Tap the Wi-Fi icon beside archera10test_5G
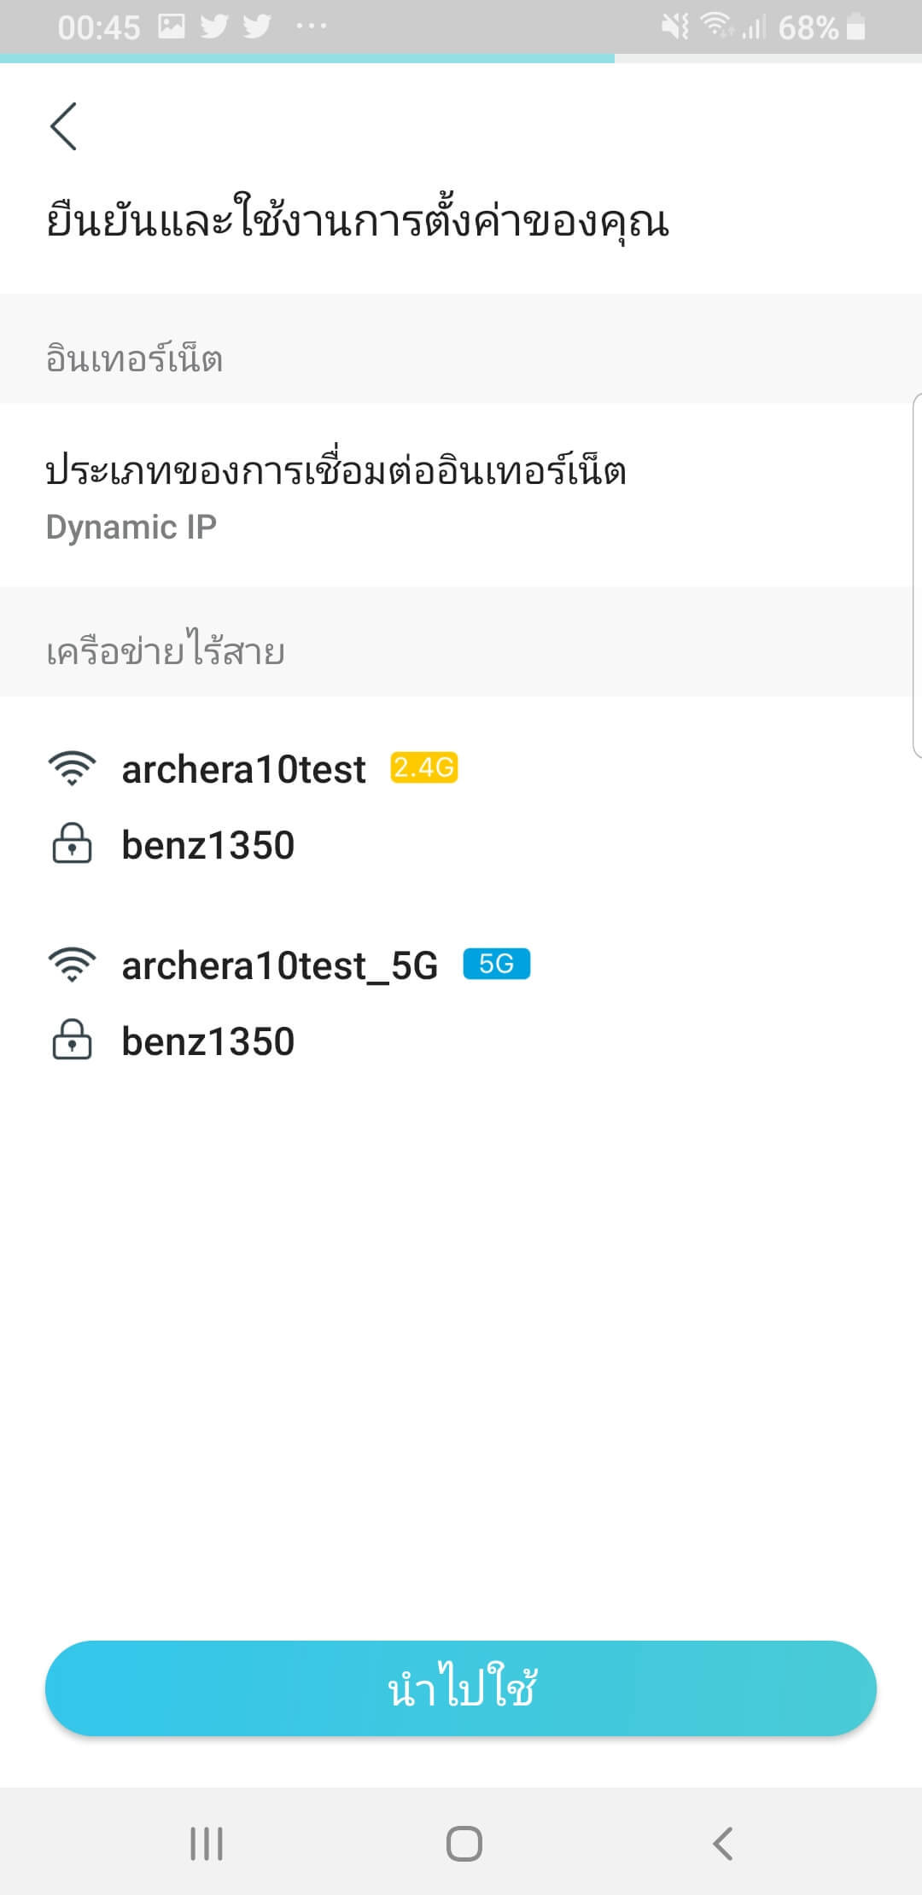 click(x=73, y=965)
